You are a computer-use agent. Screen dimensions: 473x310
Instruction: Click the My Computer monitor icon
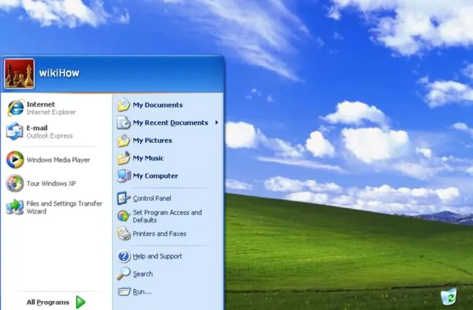(x=124, y=176)
